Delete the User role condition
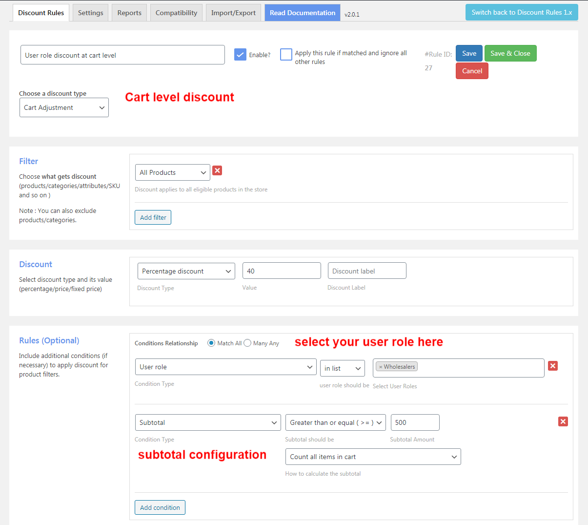This screenshot has width=588, height=525. pos(553,366)
